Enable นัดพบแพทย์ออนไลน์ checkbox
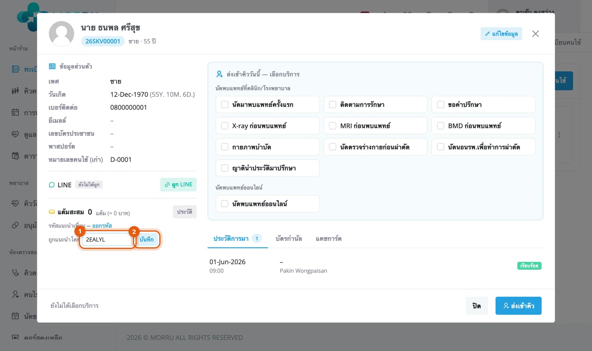 (225, 204)
